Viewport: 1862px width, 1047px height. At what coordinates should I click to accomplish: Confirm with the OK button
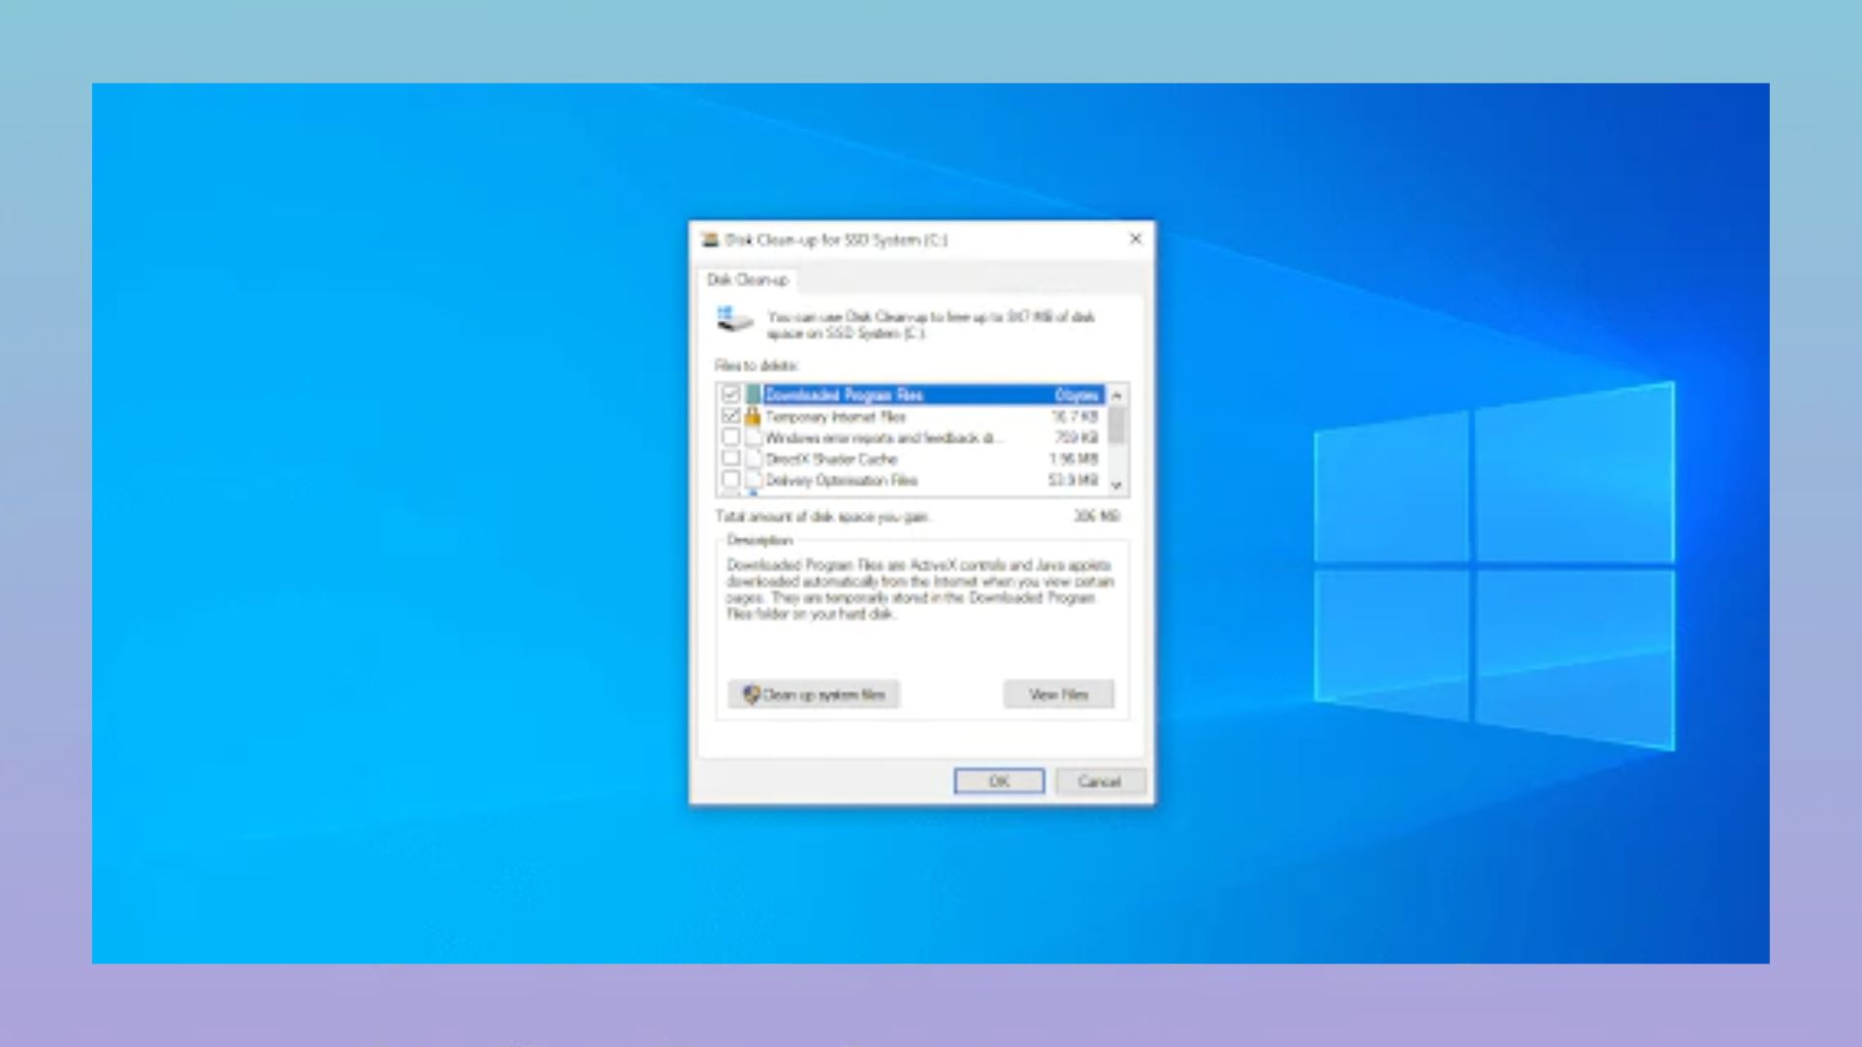[x=999, y=781]
